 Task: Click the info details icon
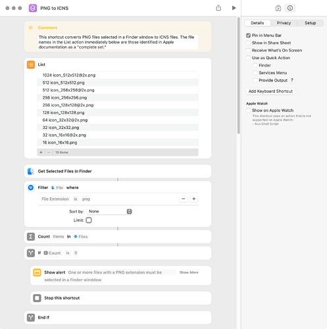290,8
